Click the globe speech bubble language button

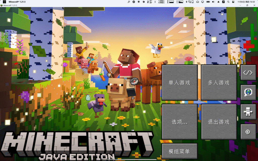(x=248, y=92)
